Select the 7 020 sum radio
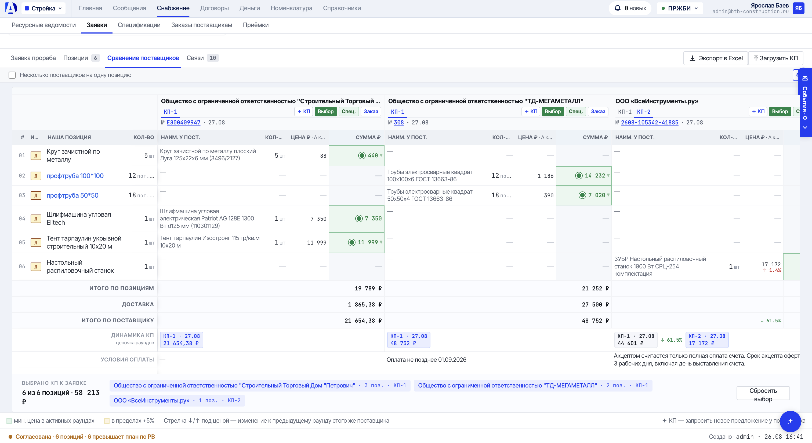The width and height of the screenshot is (812, 443). click(x=582, y=195)
